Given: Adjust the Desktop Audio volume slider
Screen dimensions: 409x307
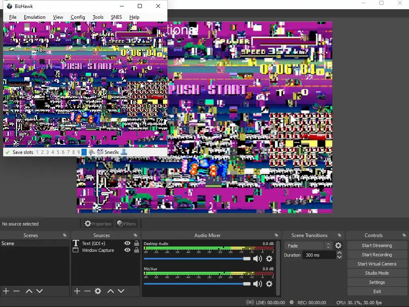Looking at the screenshot, I should 197,259.
